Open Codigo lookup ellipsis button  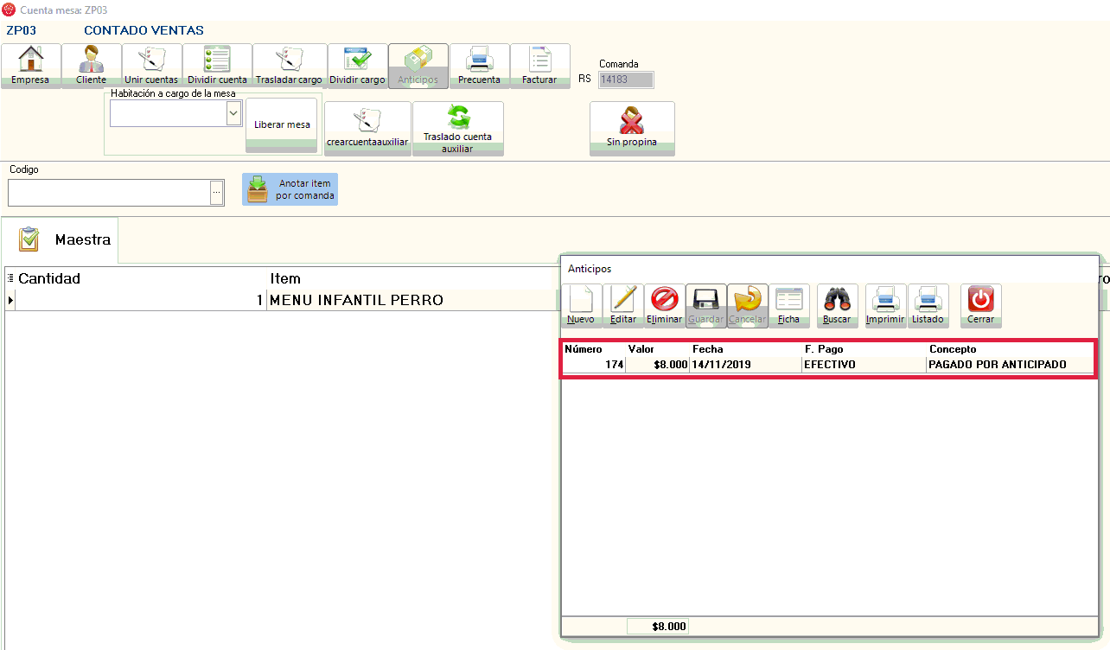coord(217,192)
